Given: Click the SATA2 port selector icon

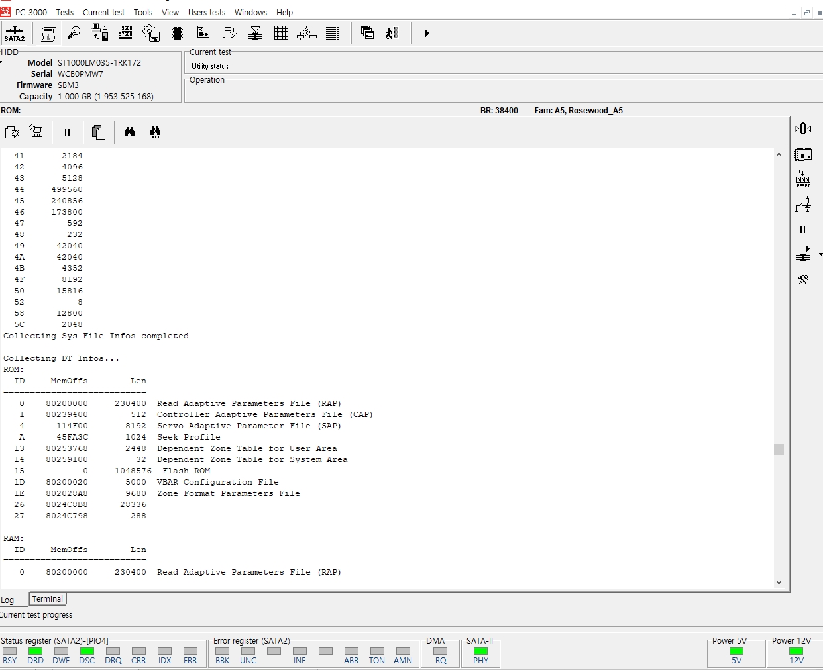Looking at the screenshot, I should (x=15, y=33).
